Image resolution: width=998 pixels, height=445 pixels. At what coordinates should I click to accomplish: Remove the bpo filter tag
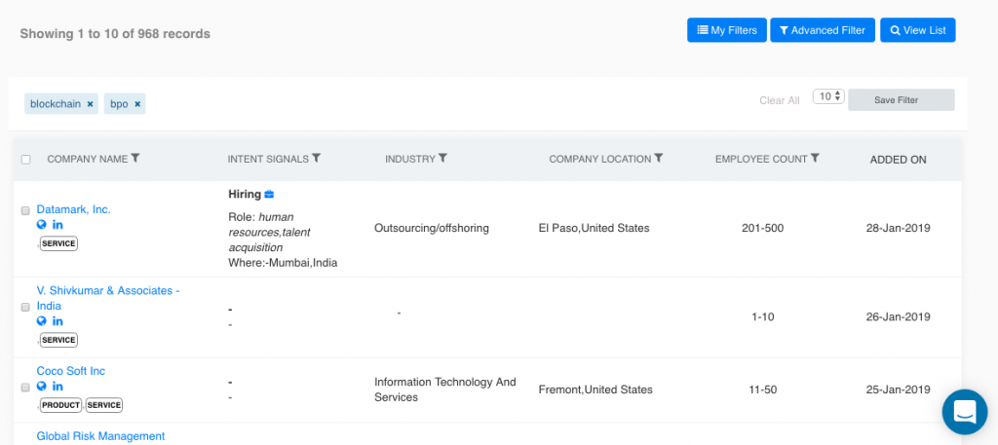coord(136,104)
